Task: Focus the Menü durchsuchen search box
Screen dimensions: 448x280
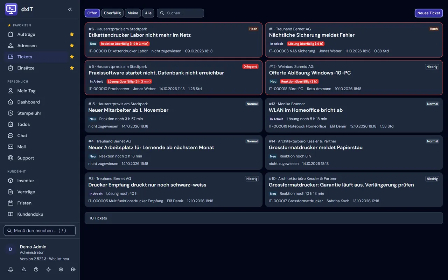Action: [x=40, y=231]
